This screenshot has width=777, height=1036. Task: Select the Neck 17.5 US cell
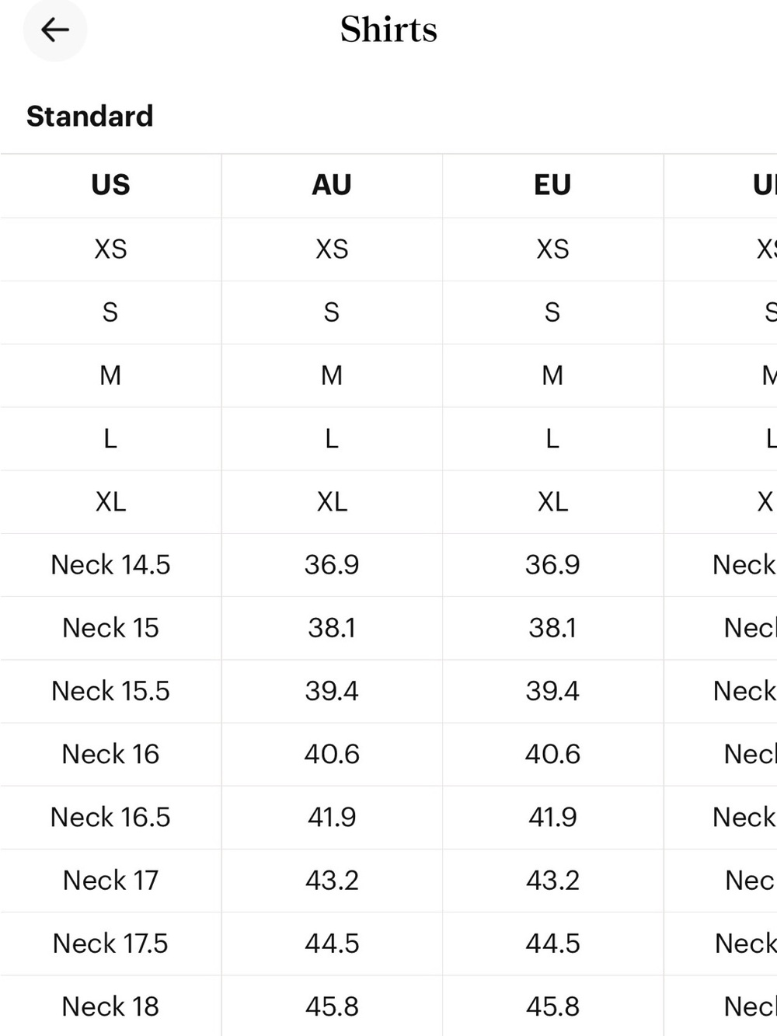(110, 944)
